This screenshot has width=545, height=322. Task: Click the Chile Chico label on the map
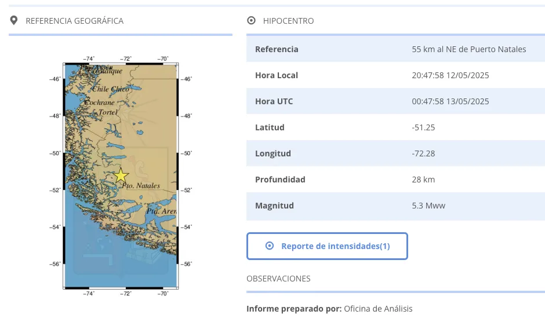tap(111, 89)
